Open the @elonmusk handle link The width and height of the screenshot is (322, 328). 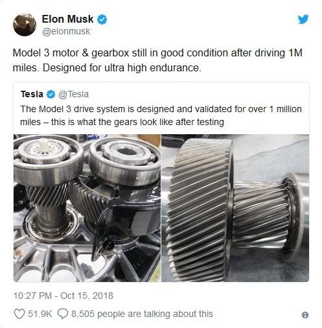(x=66, y=32)
